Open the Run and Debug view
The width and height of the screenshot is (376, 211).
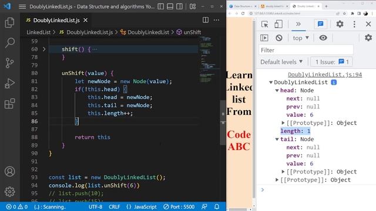click(9, 83)
